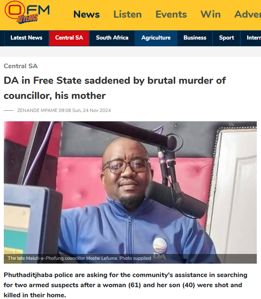Click the OFM 40 Years logo

click(27, 12)
